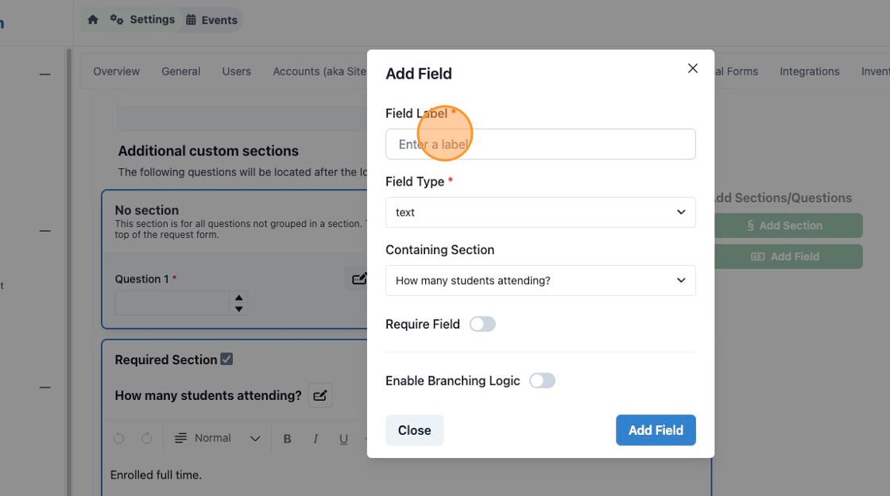The height and width of the screenshot is (496, 890).
Task: Open the Settings gears breadcrumb
Action: pos(142,20)
